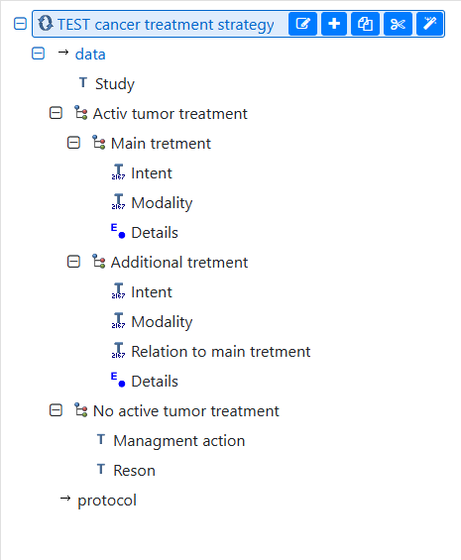461x560 pixels.
Task: Click coded text icon of Relation to main tretment
Action: pos(118,350)
